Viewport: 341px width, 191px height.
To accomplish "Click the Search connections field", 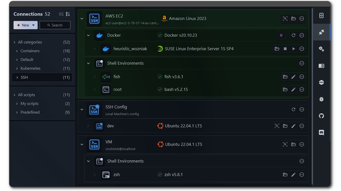I will pyautogui.click(x=55, y=25).
